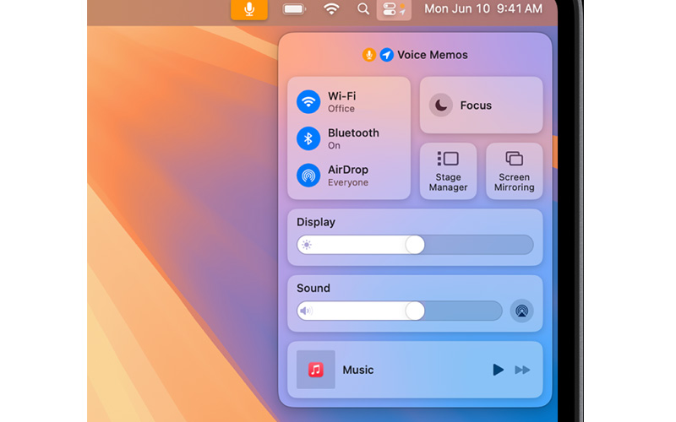Open the Music now playing label
Image resolution: width=676 pixels, height=422 pixels.
(x=357, y=370)
